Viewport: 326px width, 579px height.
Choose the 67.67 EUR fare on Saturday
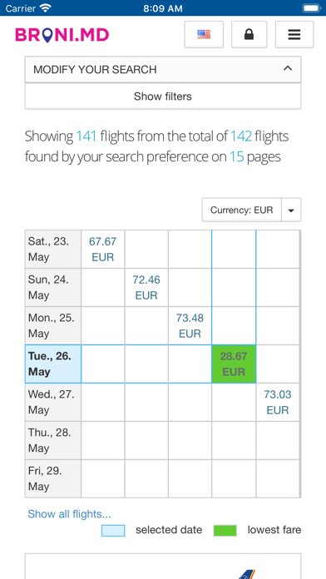click(102, 250)
